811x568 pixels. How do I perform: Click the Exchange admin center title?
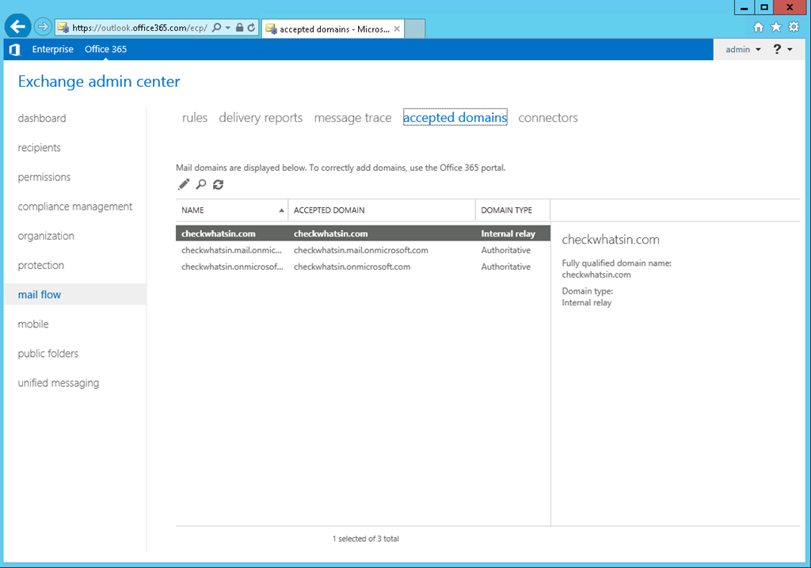coord(99,81)
